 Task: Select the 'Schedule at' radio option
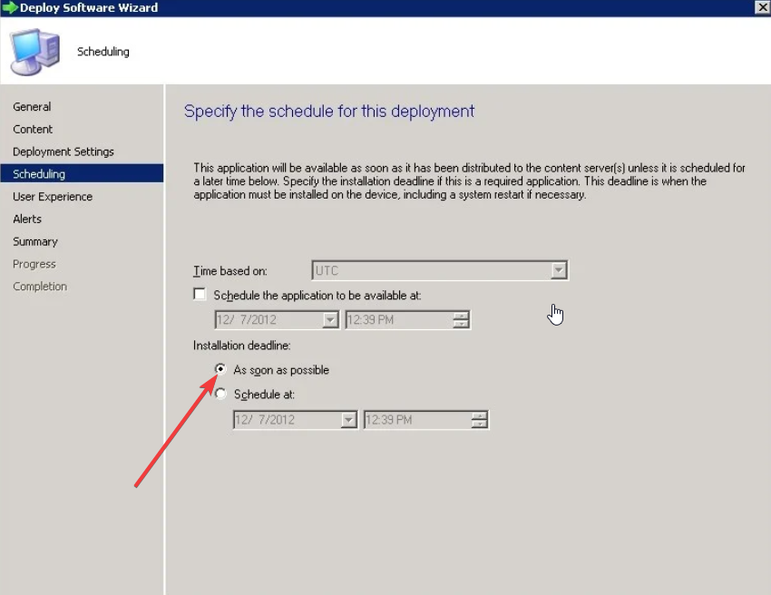[220, 394]
